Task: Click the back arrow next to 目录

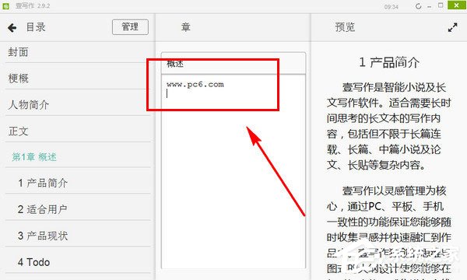Action: (12, 28)
